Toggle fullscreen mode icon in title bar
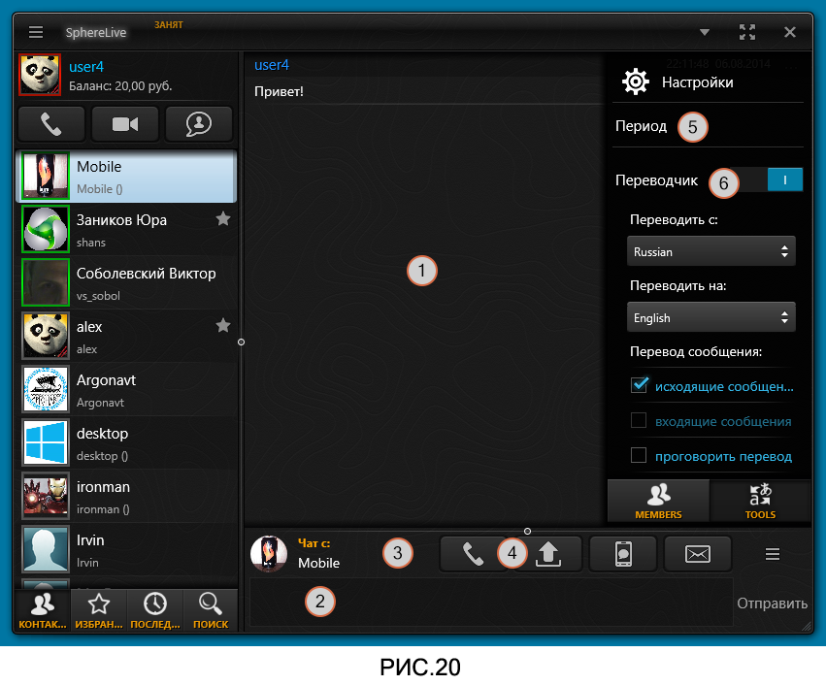 pos(747,32)
